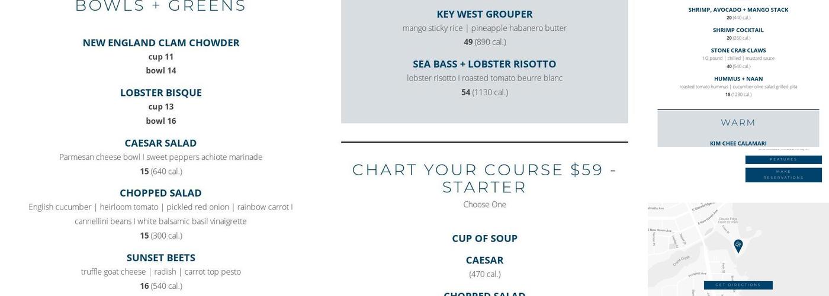The height and width of the screenshot is (296, 829).
Task: Click Shrimp, Avocado + Mango Stack item
Action: (x=738, y=10)
